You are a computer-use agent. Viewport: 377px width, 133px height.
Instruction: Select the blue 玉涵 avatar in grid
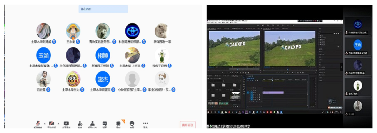[x=44, y=55]
